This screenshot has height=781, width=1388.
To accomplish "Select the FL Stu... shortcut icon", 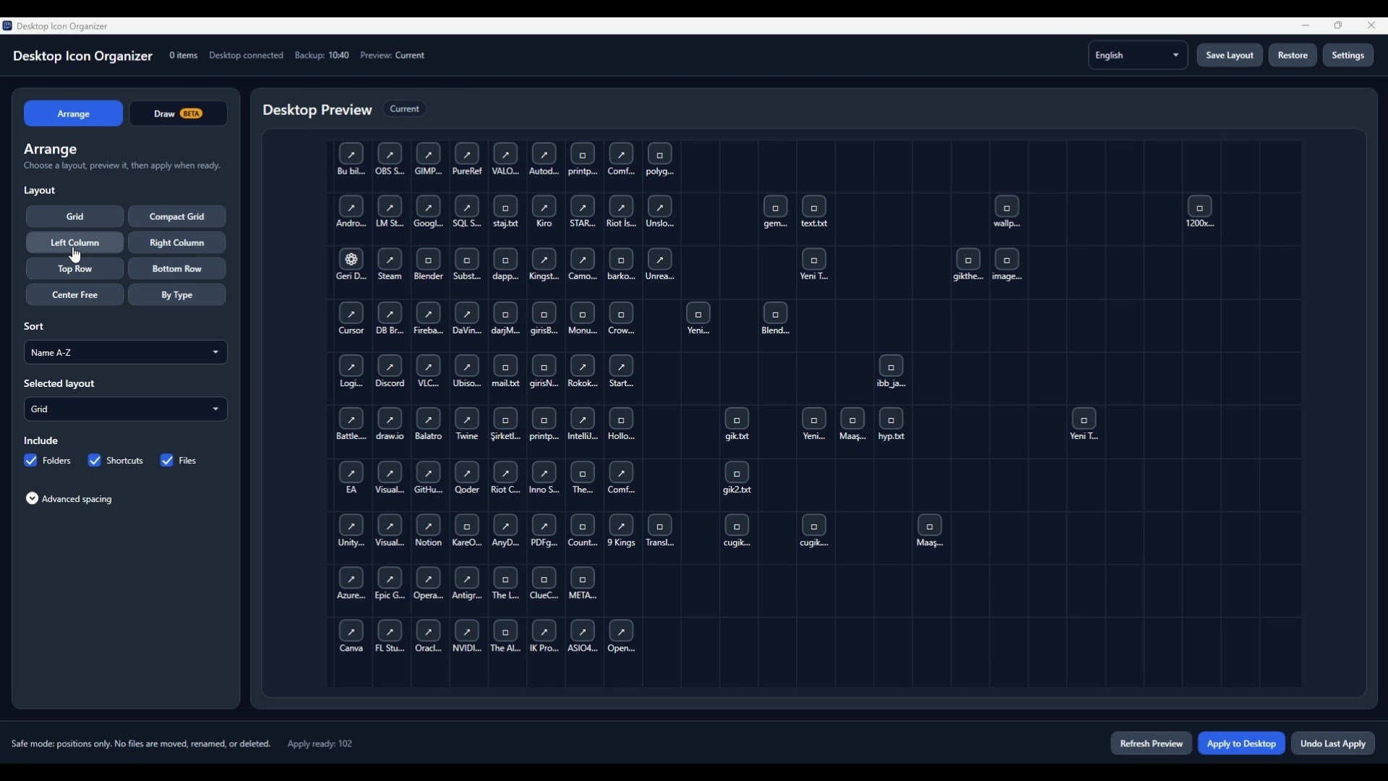I will pyautogui.click(x=390, y=632).
